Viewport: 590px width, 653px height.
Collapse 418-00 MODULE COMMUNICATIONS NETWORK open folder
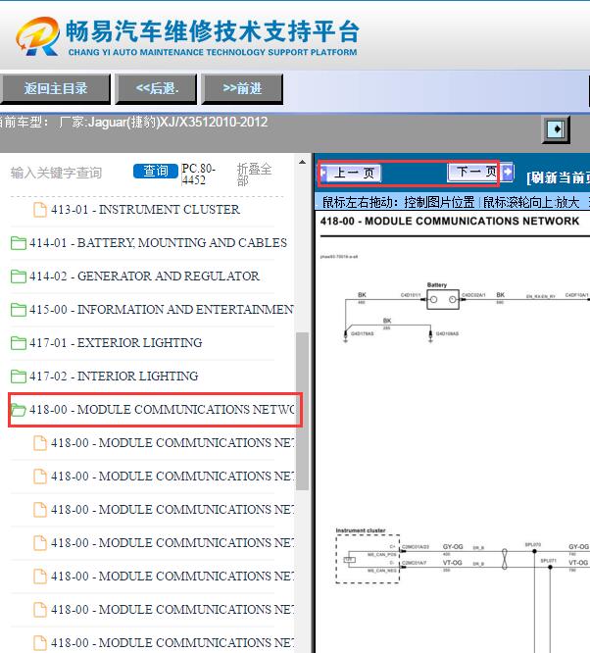coord(19,410)
